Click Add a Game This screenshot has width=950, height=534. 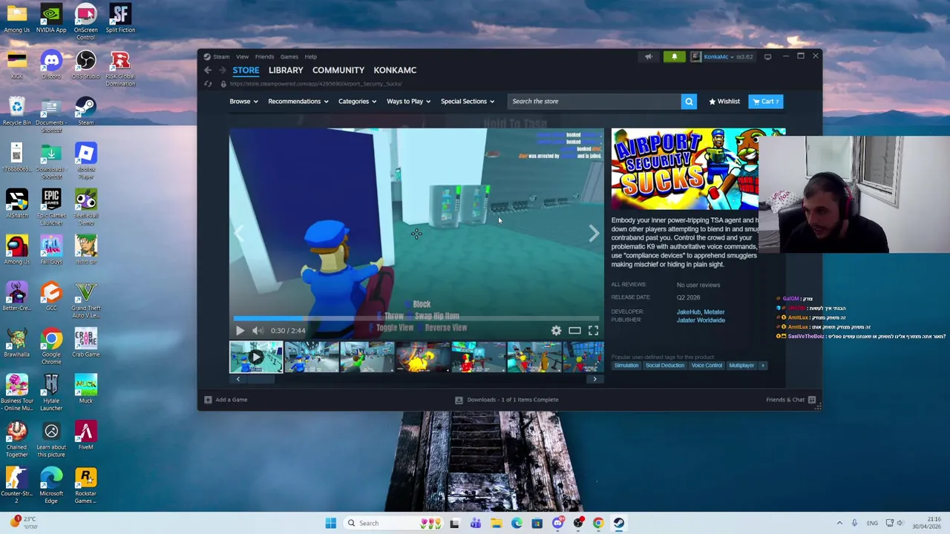tap(225, 400)
